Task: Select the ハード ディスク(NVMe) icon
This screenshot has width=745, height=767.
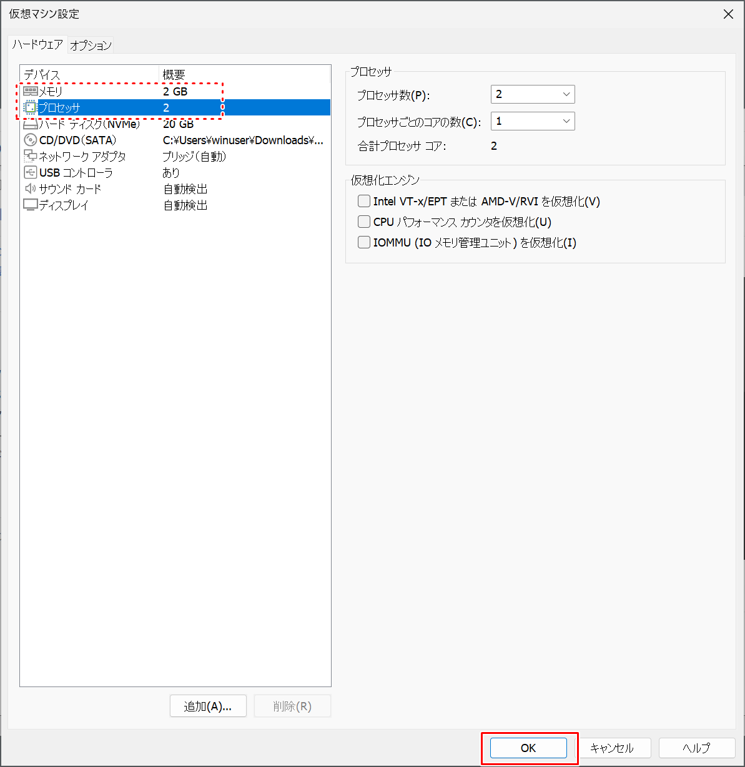Action: tap(30, 123)
